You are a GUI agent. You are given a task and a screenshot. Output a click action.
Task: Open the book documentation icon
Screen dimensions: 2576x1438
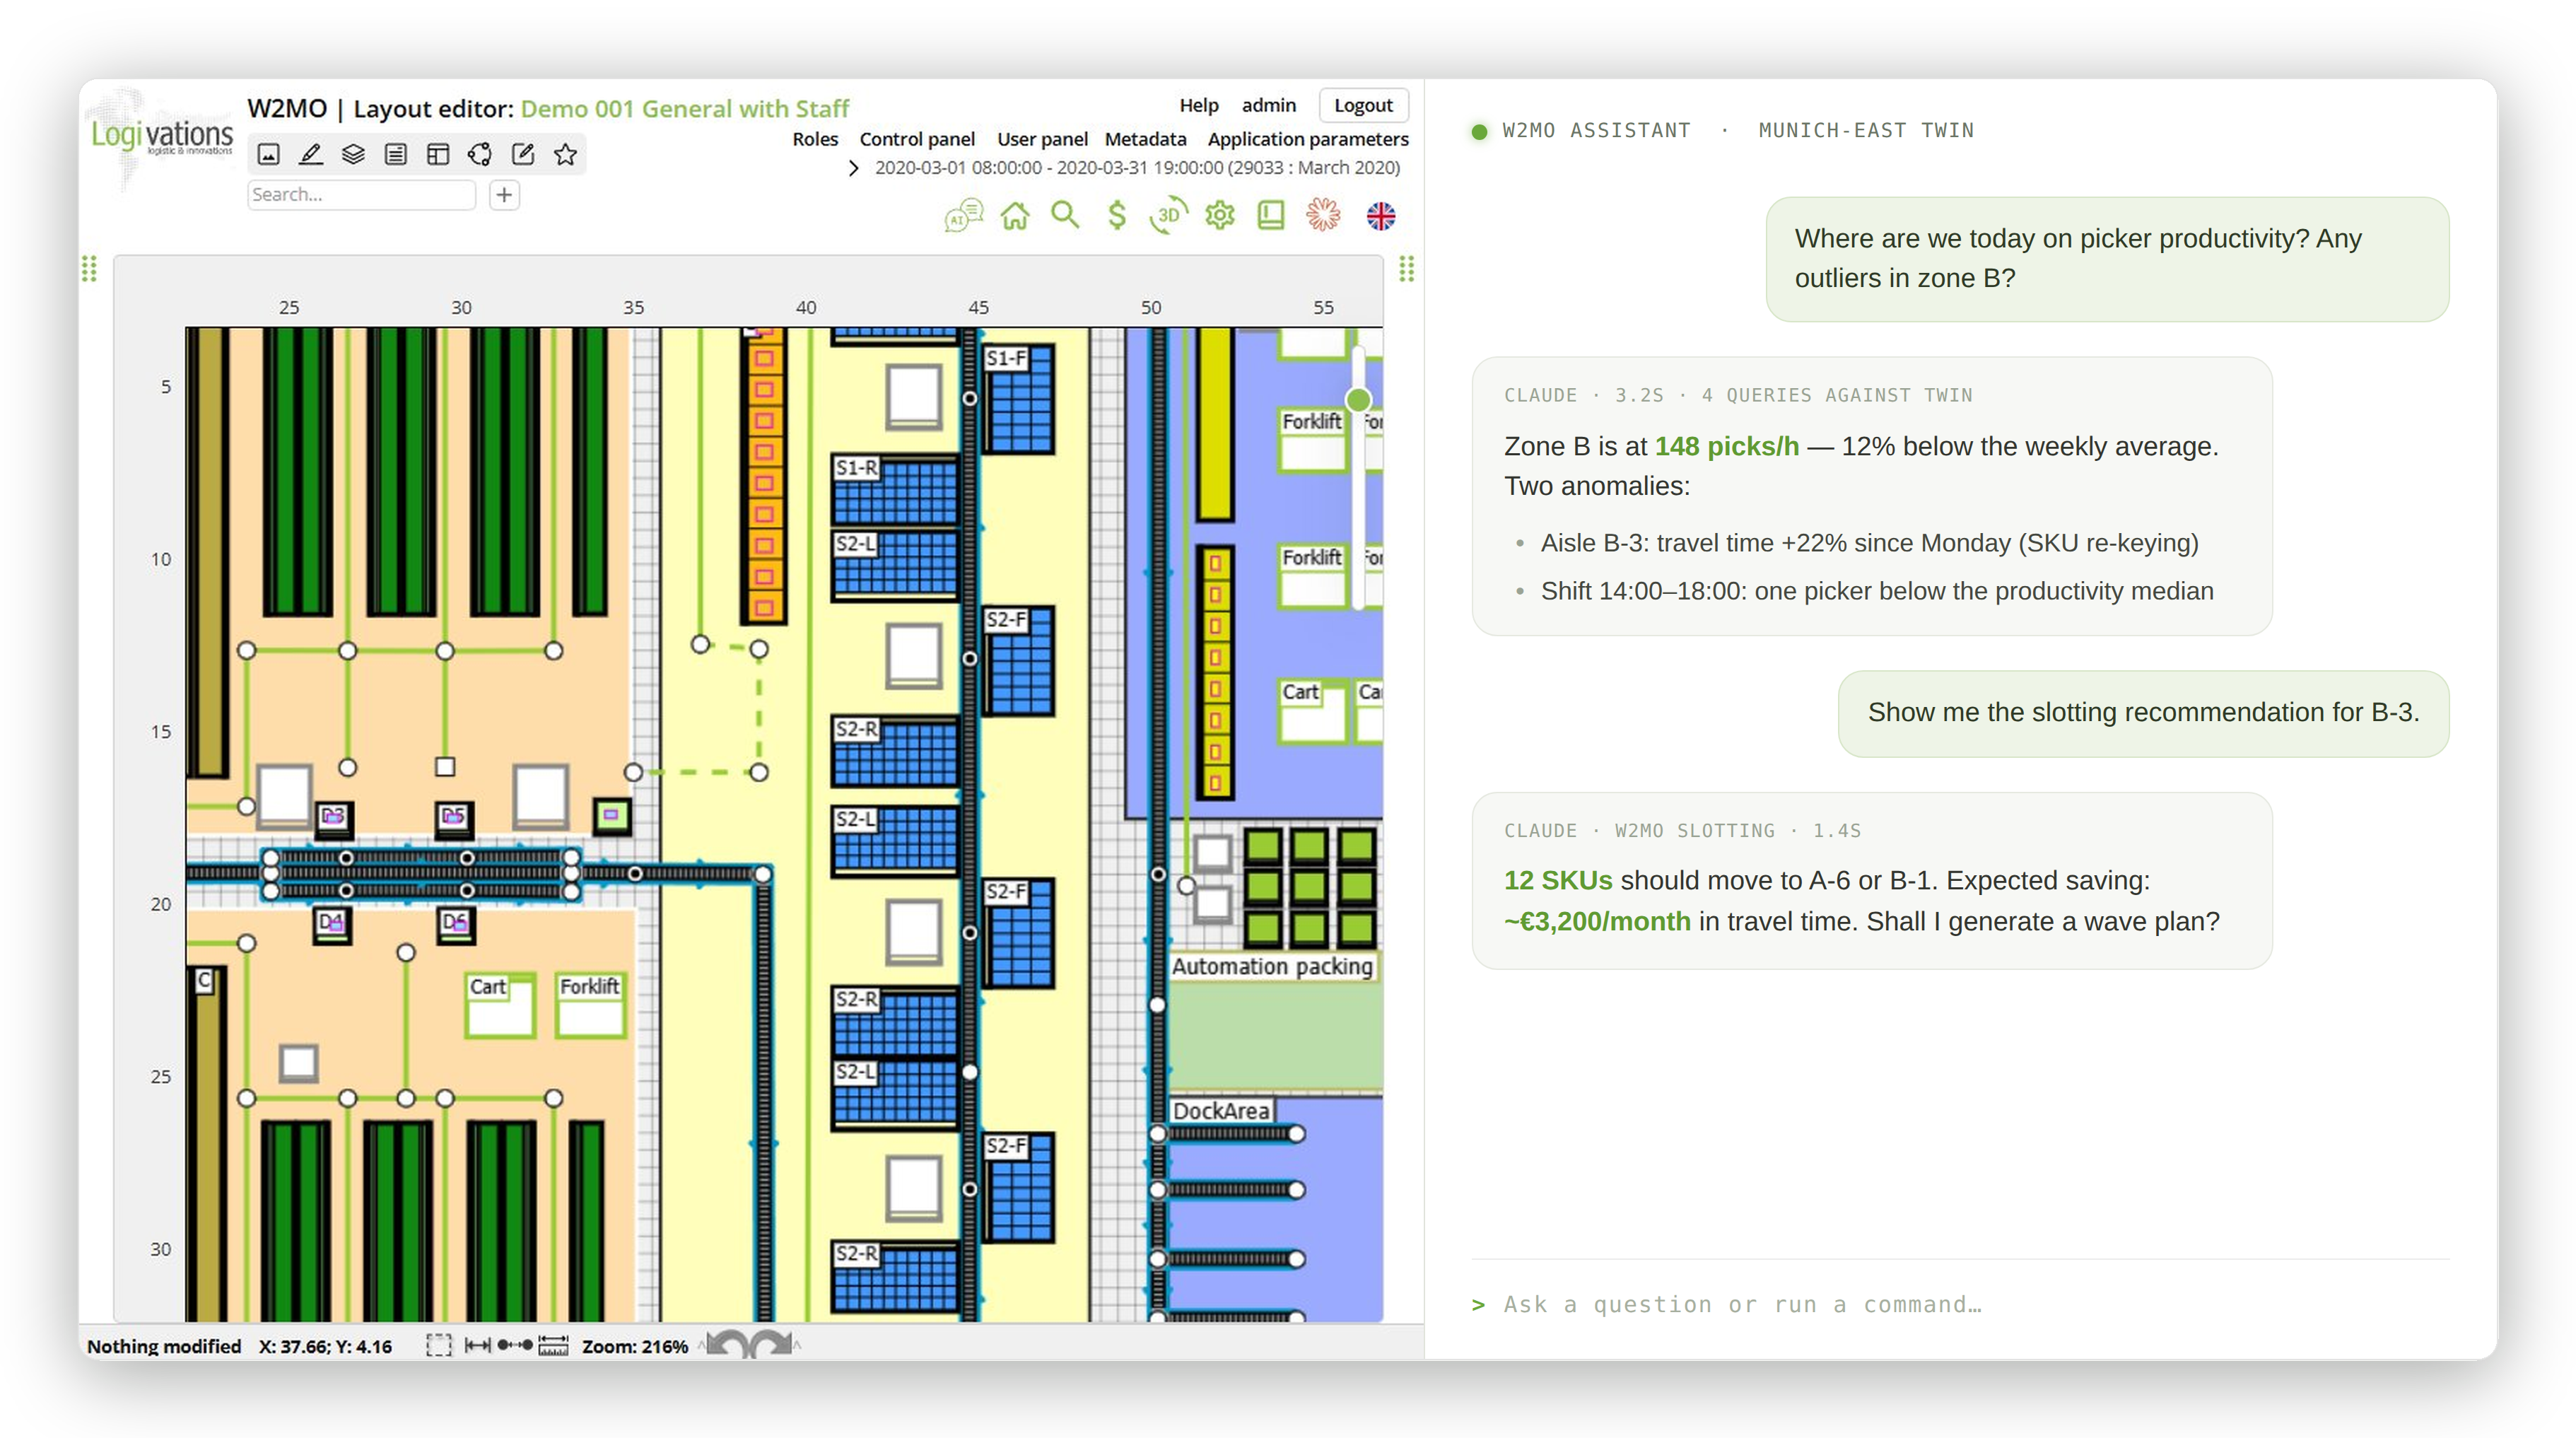1271,215
